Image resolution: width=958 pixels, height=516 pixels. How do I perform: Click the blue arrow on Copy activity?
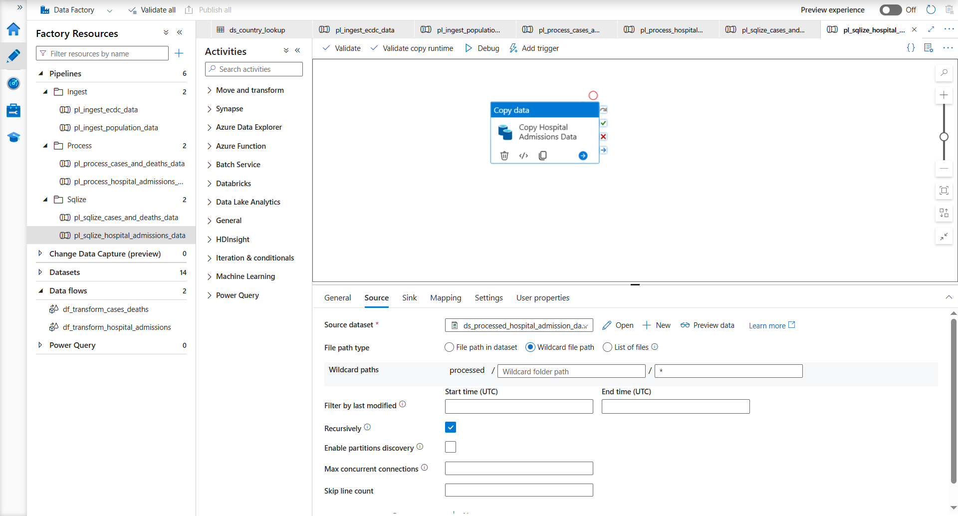coord(583,156)
